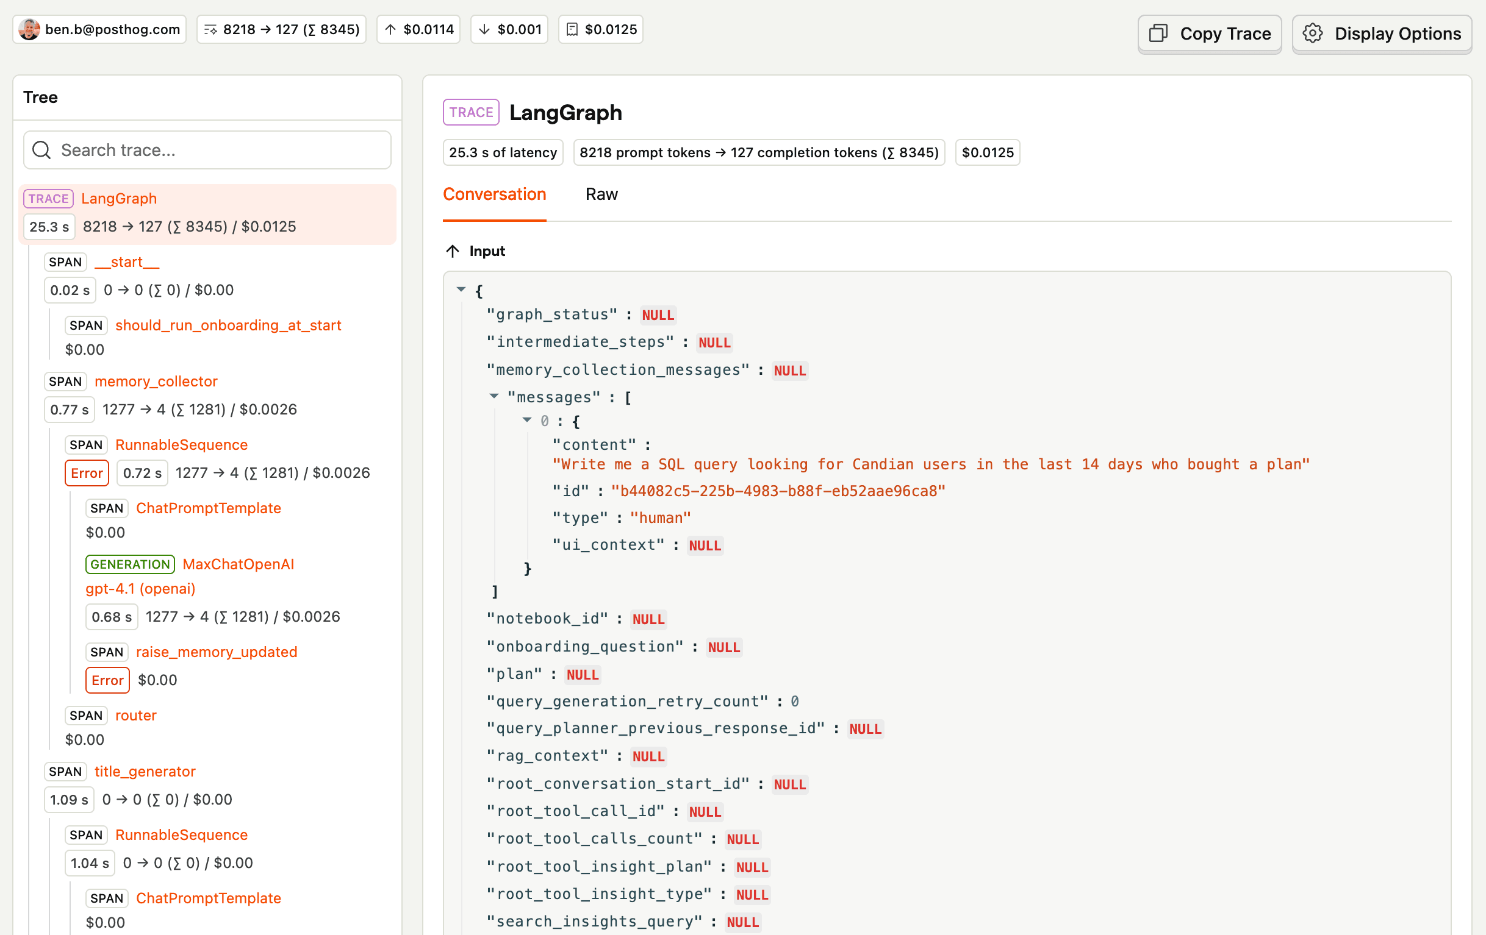Click the "Write me a SQL query" content string
The height and width of the screenshot is (935, 1486).
(931, 464)
